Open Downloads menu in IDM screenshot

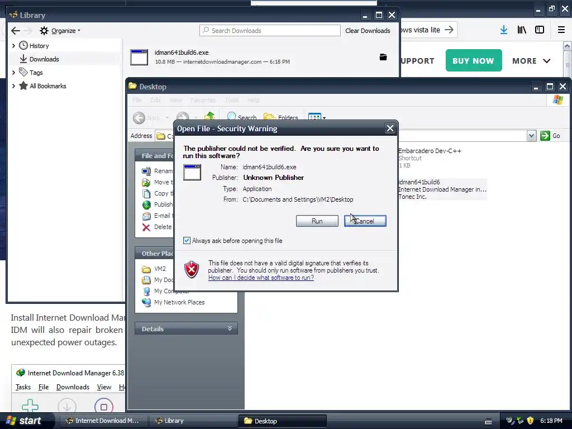pyautogui.click(x=73, y=387)
